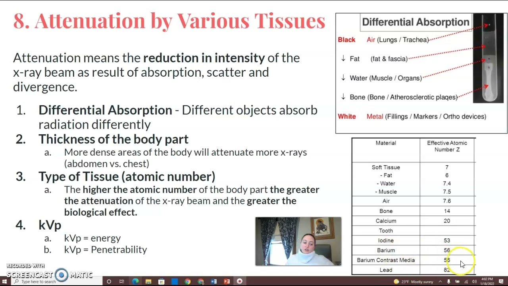
Task: Check battery status icon in tray
Action: pos(457,282)
